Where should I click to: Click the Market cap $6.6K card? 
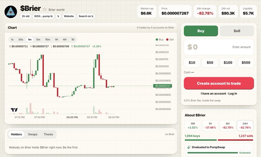point(147,11)
